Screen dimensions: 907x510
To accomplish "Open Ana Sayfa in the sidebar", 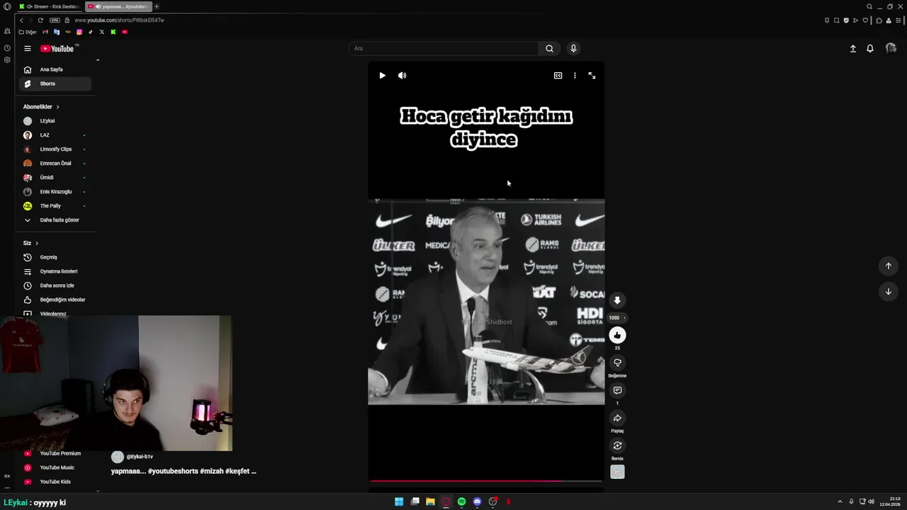I will [x=55, y=69].
